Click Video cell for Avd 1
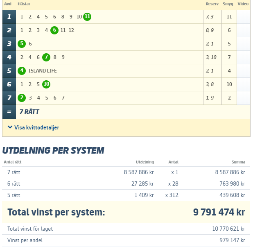This screenshot has height=247, width=253. click(x=244, y=17)
